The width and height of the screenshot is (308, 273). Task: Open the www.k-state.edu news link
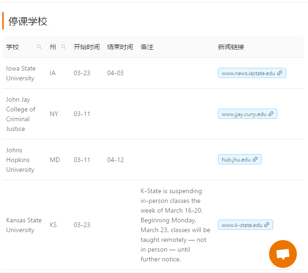(x=245, y=225)
